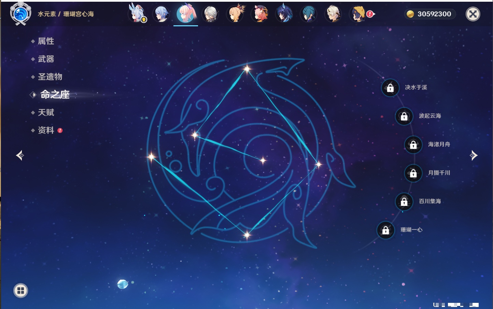Select the yellow-hat character with the red alert
Screen dimensions: 493x309
pyautogui.click(x=358, y=14)
